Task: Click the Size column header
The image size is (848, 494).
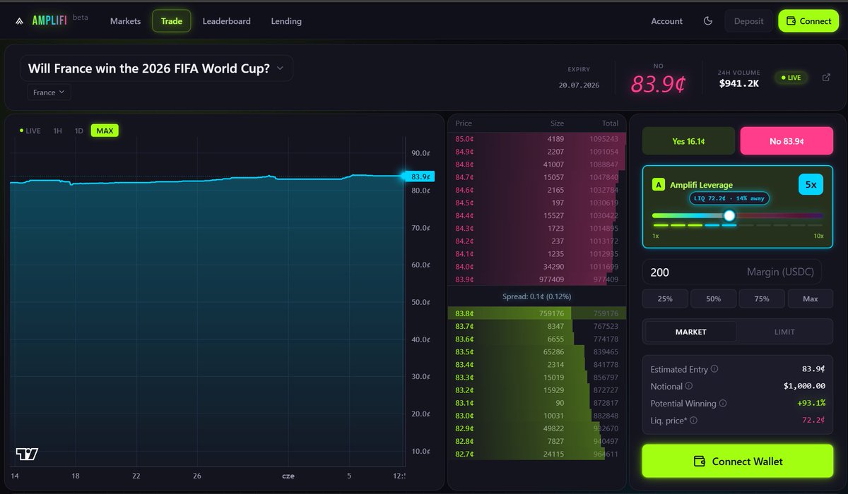Action: coord(557,123)
